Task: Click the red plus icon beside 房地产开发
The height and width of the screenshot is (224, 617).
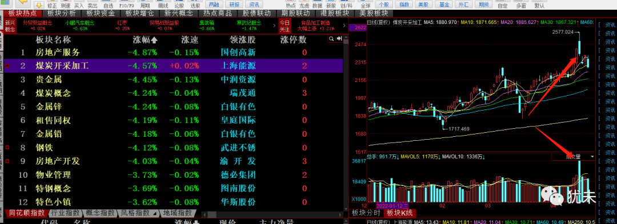Action: (x=7, y=161)
